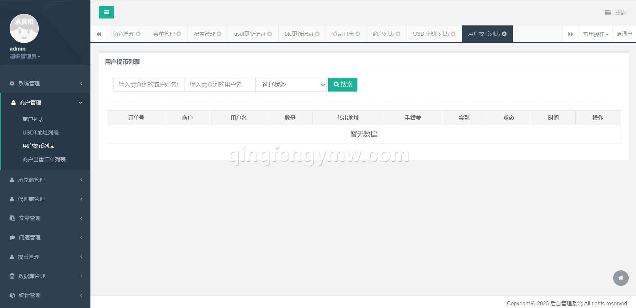Close the btc更新记录 tab
The image size is (636, 308).
pos(317,34)
